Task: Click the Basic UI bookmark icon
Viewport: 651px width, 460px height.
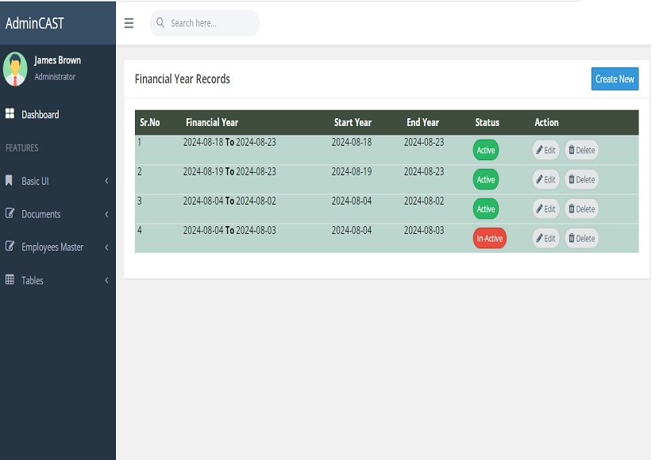Action: point(10,181)
